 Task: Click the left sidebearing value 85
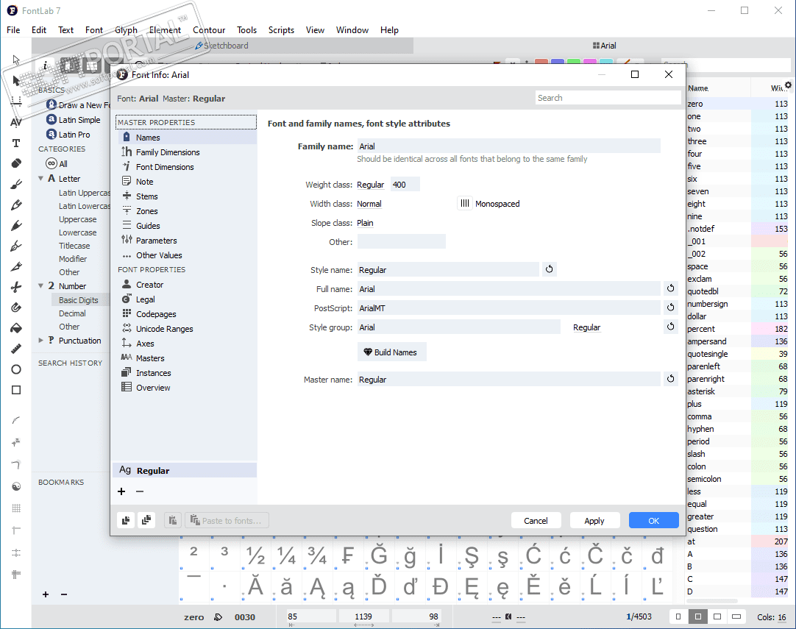[310, 616]
